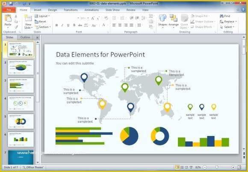
Task: Click Text Direction icon
Action: (151, 16)
